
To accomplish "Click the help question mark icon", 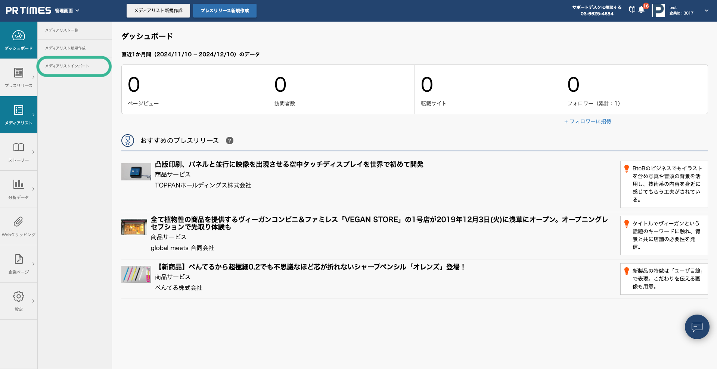I will tap(230, 141).
